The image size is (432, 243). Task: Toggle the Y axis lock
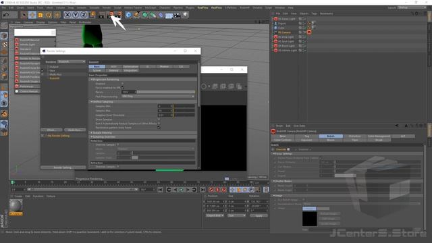click(x=75, y=15)
